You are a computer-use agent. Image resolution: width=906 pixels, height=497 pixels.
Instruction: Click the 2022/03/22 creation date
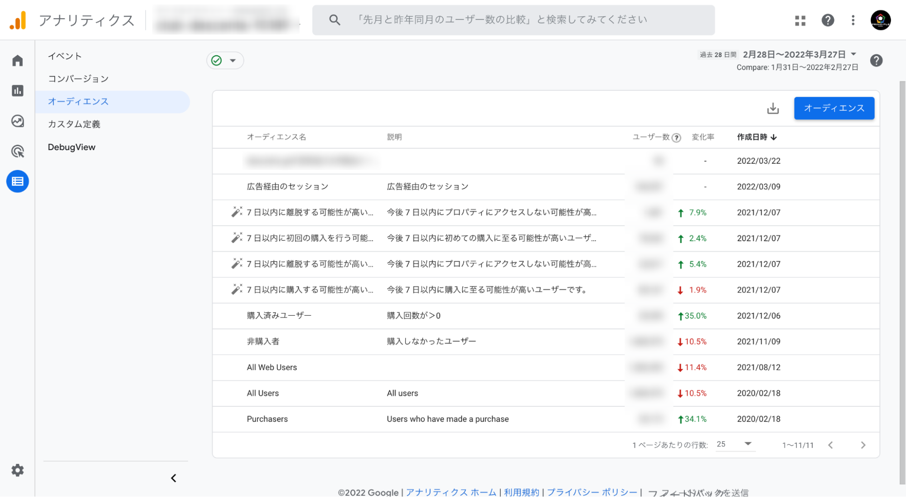pyautogui.click(x=759, y=161)
